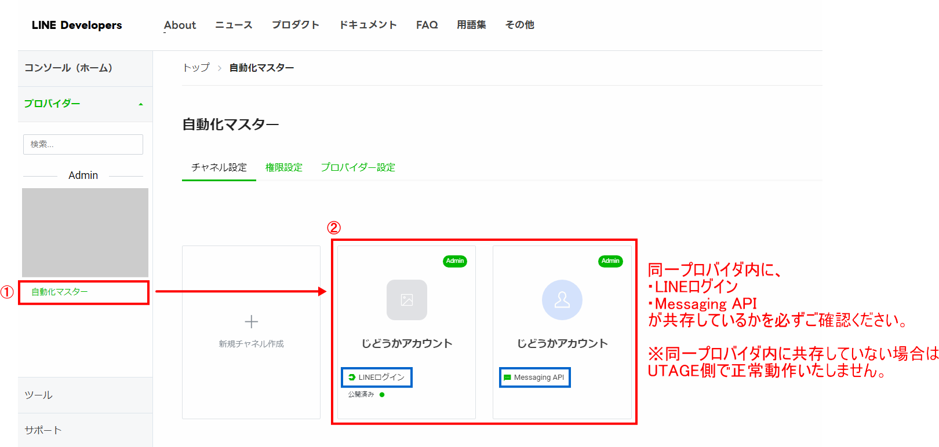Open the ドキュメント menu item

(368, 25)
